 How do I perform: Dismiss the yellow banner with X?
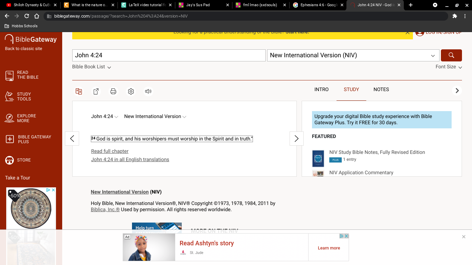coord(407,33)
